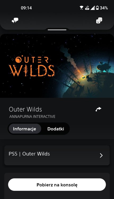This screenshot has height=199, width=114.
Task: Switch to the Dodatki tab
Action: point(56,129)
